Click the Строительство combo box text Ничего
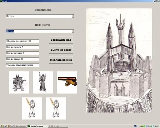Viewport: 160px width, 128px height. tap(10, 16)
